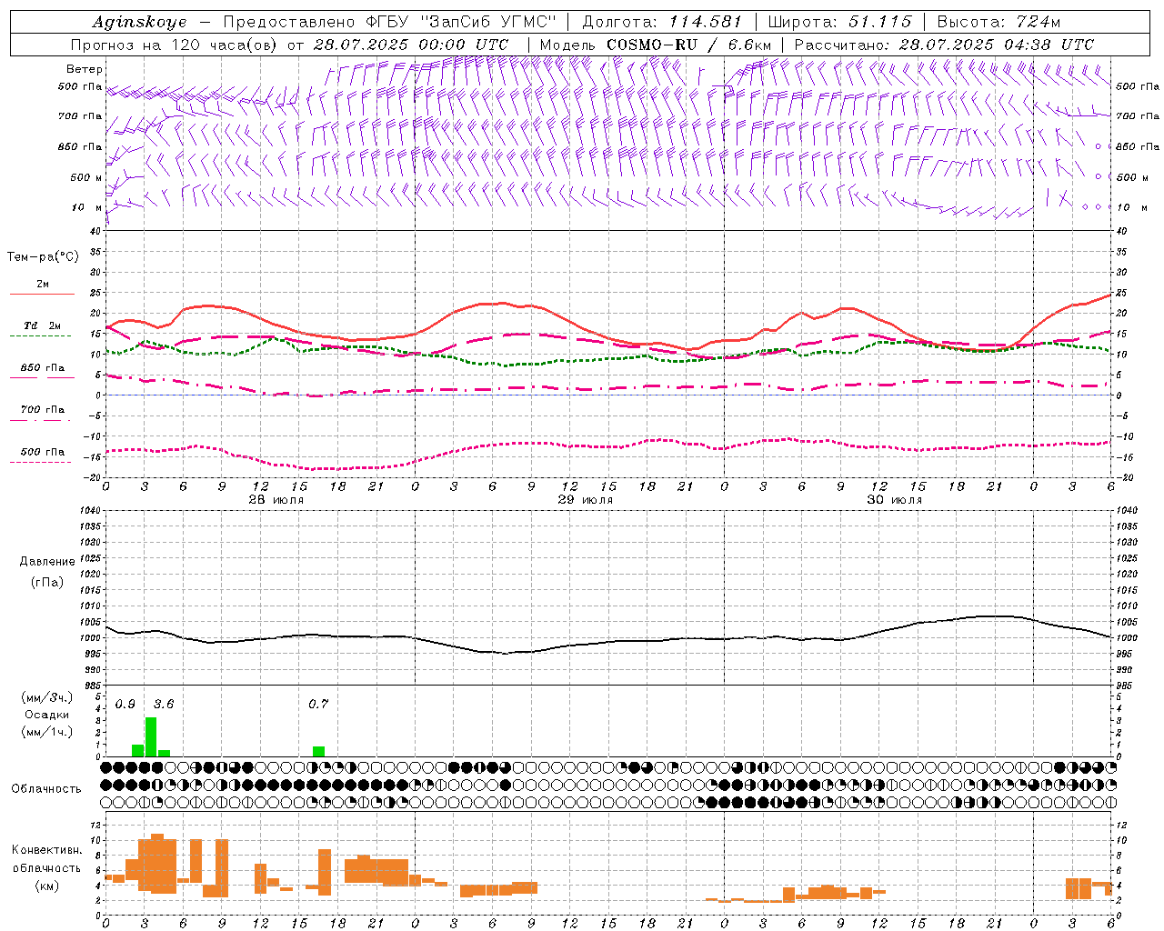Click the Осадки precipitation label

tap(46, 715)
